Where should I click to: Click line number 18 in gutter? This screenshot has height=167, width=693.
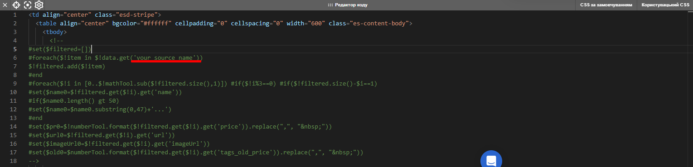(x=13, y=161)
